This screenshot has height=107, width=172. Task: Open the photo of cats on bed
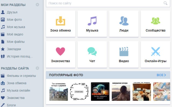(x=142, y=91)
